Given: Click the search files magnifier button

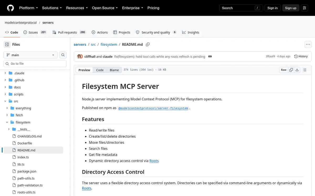Looking at the screenshot, I should click(x=63, y=55).
